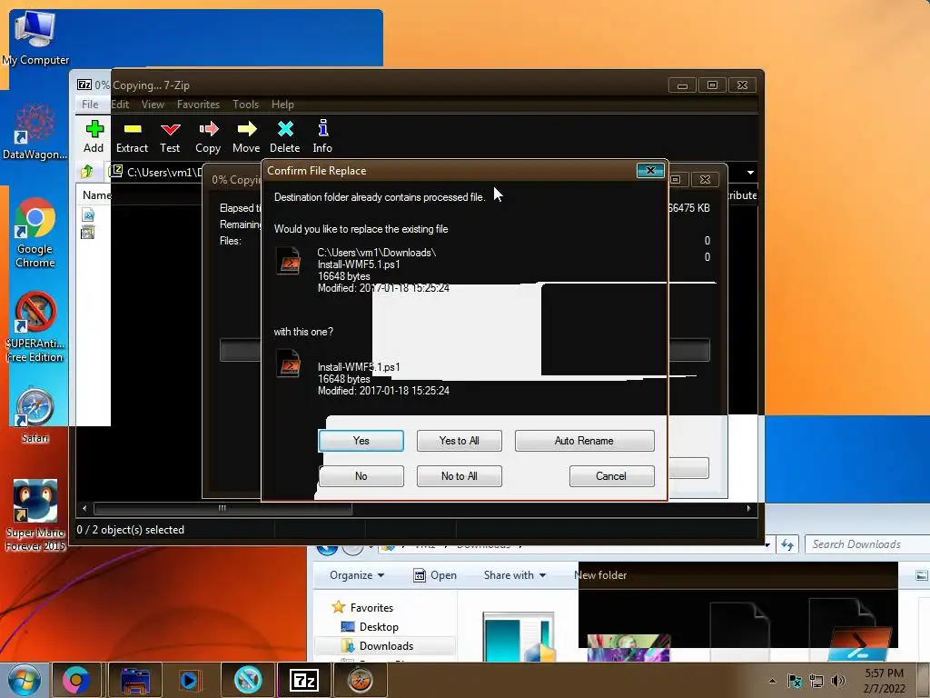Click the media player taskbar icon
This screenshot has width=930, height=698.
click(191, 680)
